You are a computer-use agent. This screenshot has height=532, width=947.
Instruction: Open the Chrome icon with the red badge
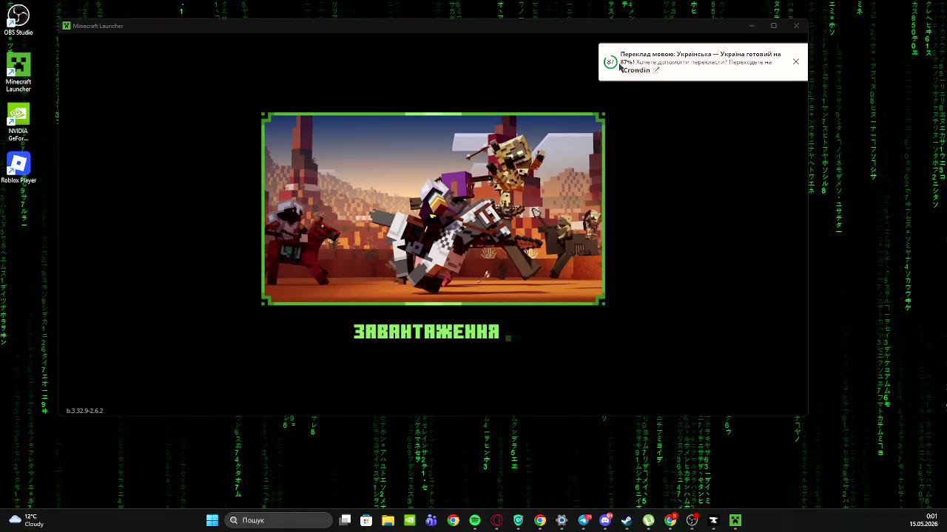coord(670,520)
